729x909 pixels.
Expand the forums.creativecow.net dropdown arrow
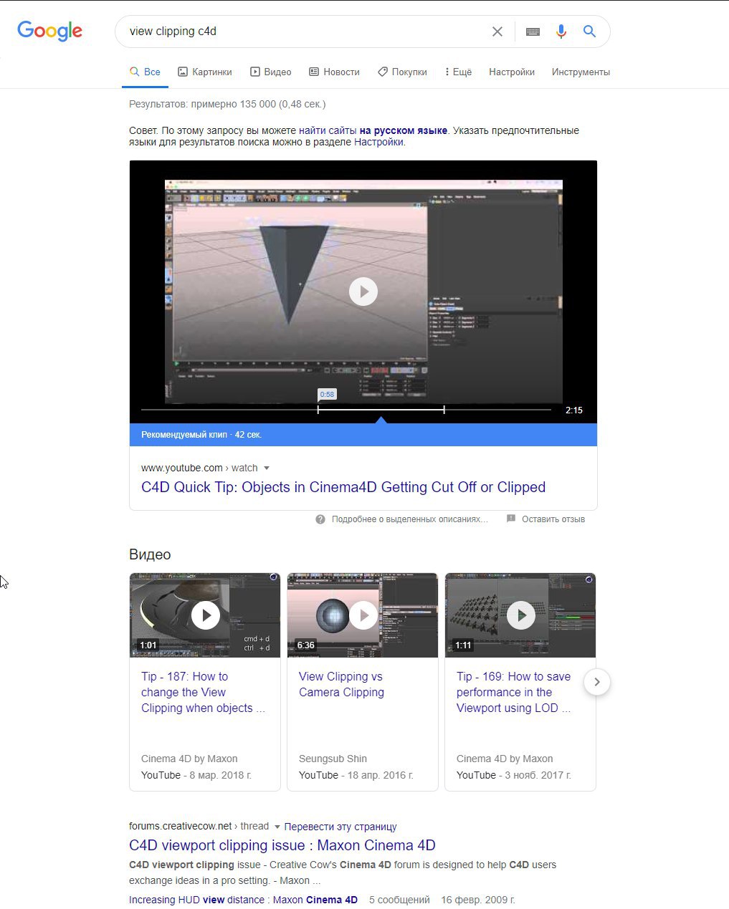tap(277, 827)
